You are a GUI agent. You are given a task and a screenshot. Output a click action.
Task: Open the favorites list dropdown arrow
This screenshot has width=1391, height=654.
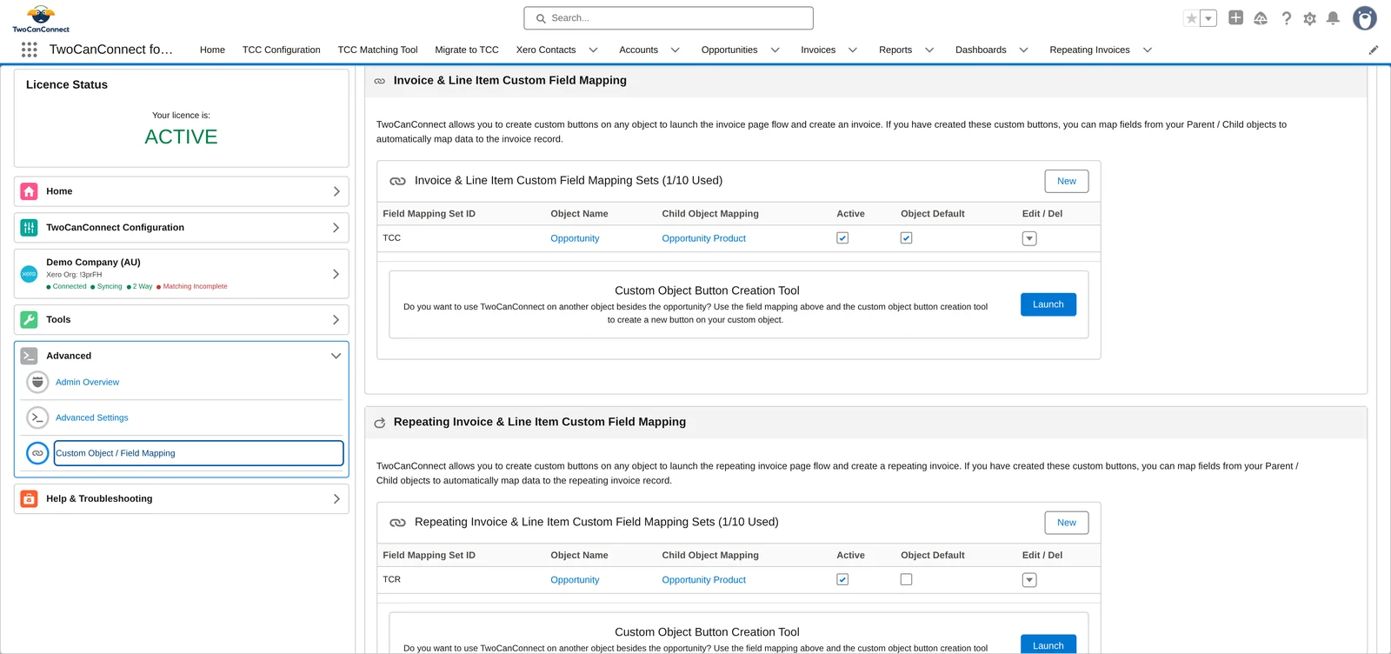pos(1208,18)
